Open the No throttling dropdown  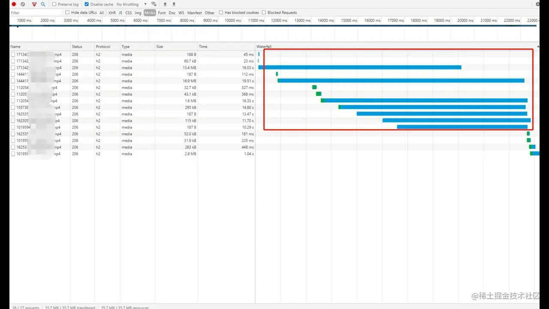point(132,4)
